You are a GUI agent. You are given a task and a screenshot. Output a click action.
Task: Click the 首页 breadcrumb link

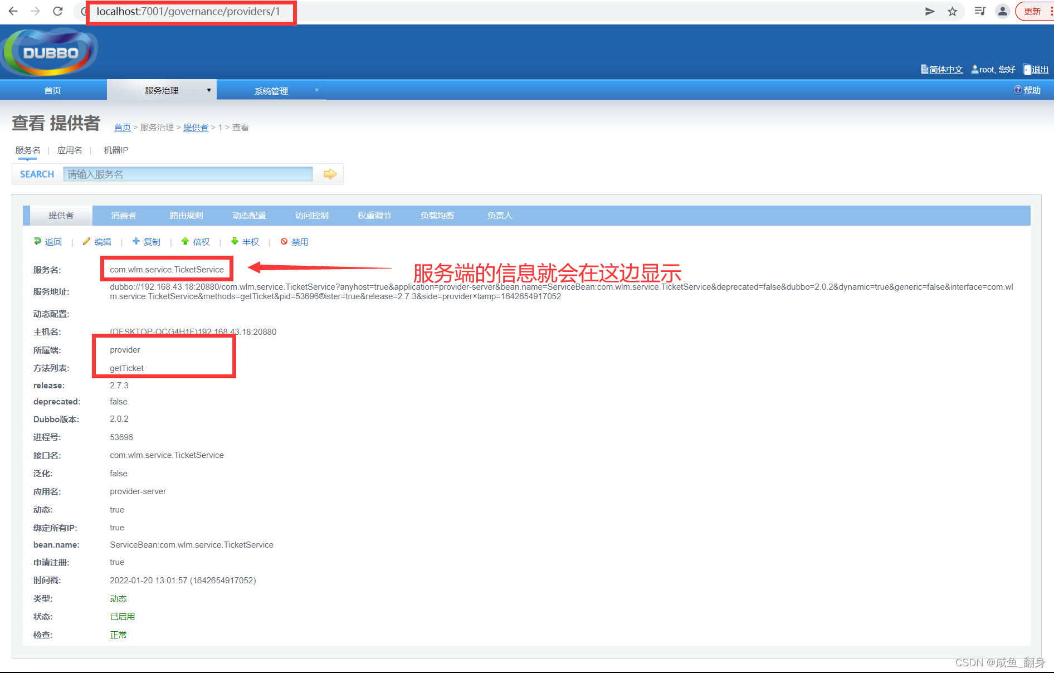tap(123, 128)
